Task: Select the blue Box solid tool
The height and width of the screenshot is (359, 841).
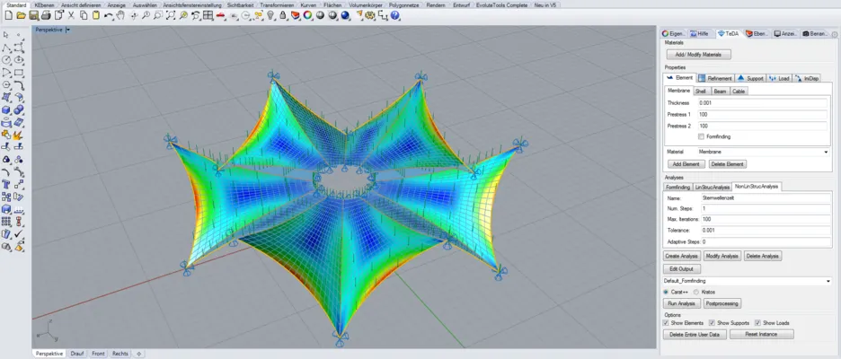Action: pos(6,109)
